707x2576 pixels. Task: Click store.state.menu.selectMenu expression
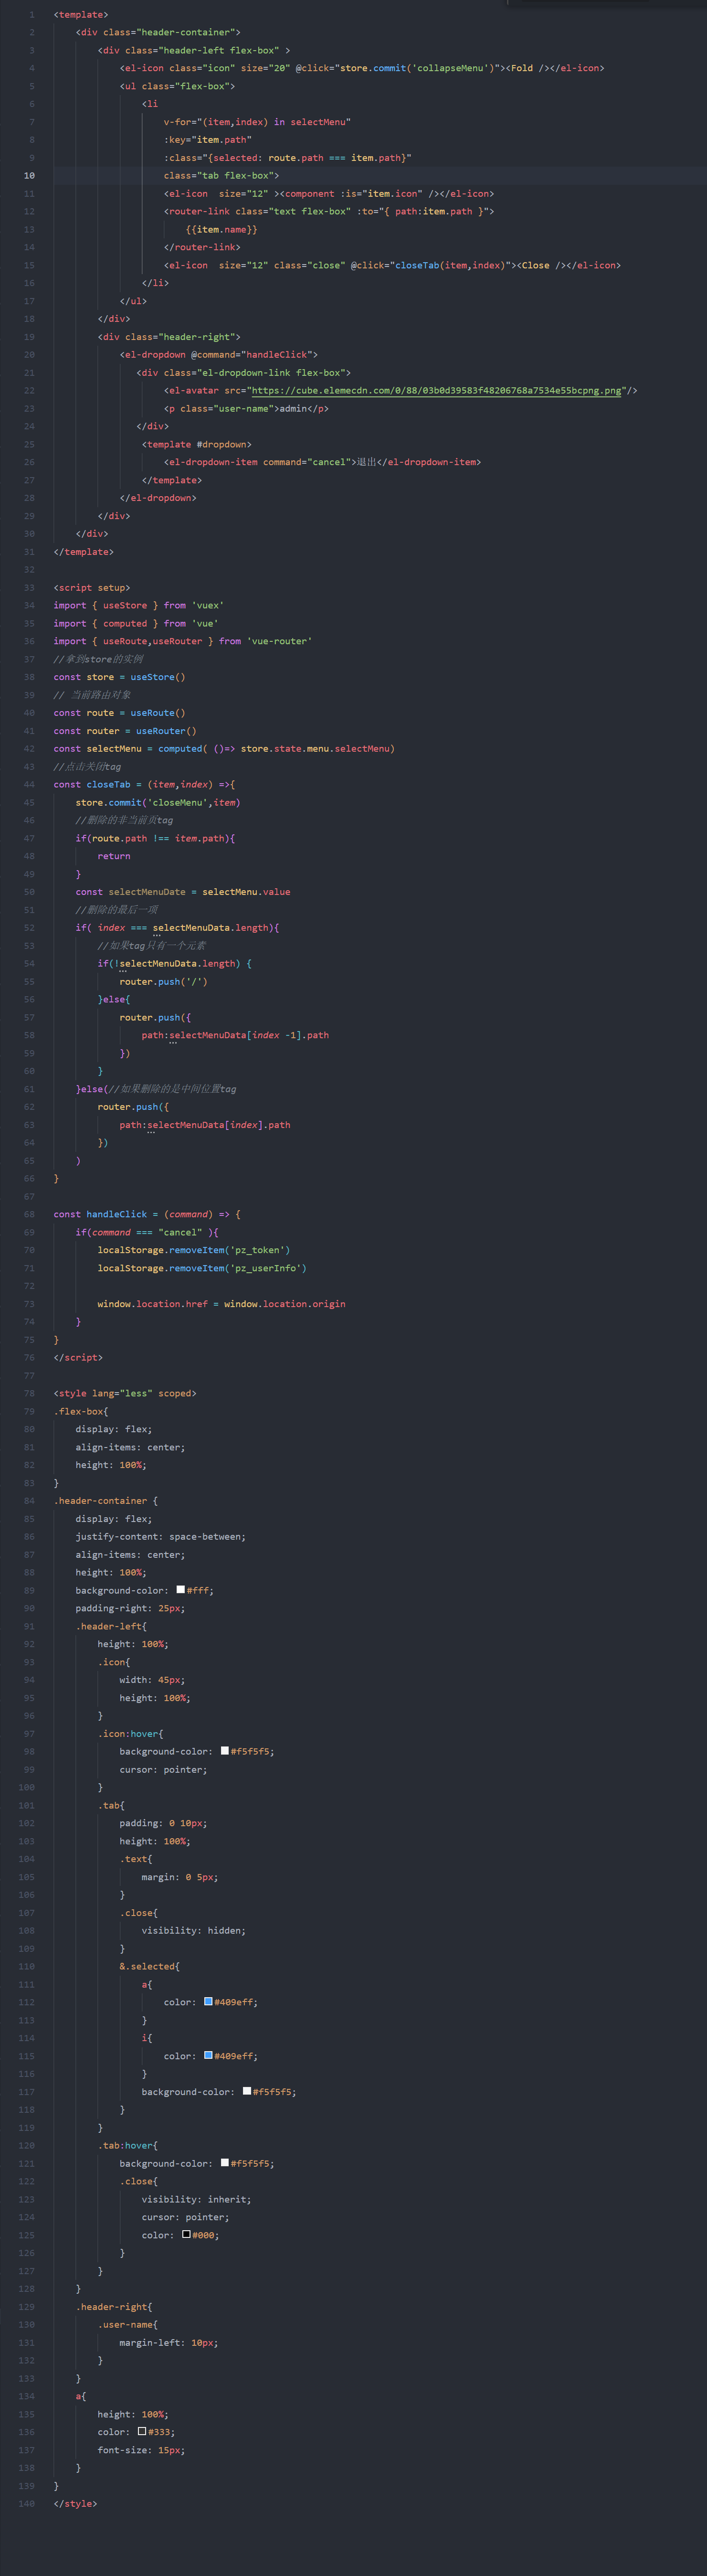(x=315, y=748)
